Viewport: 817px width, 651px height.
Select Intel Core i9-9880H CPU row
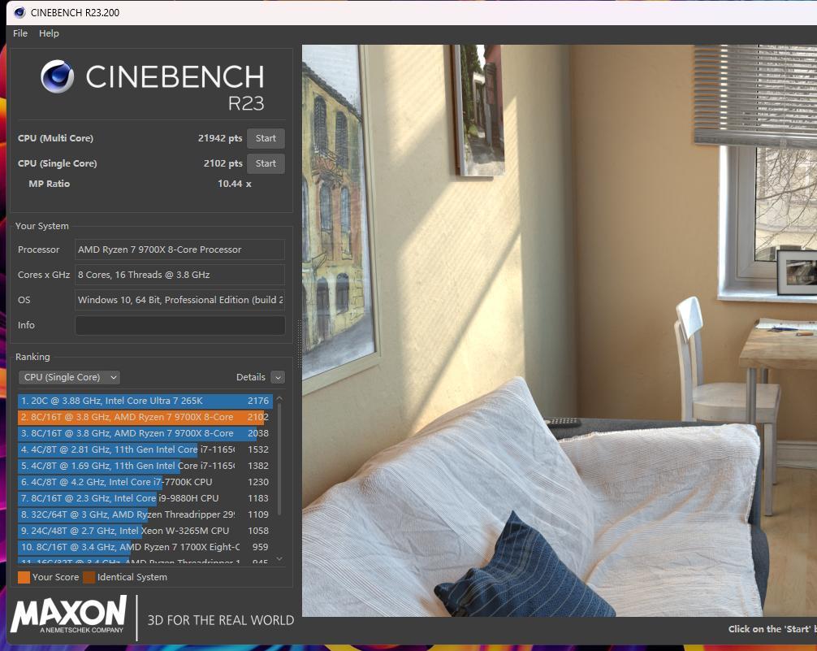pyautogui.click(x=145, y=498)
